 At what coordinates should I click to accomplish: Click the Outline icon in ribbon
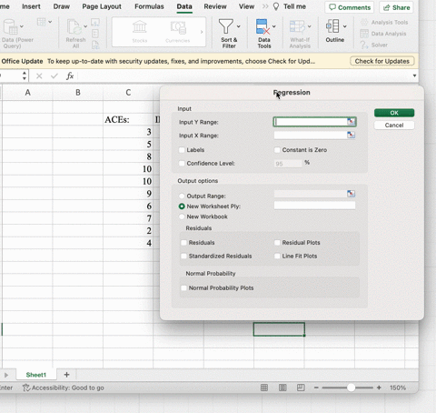tap(332, 26)
